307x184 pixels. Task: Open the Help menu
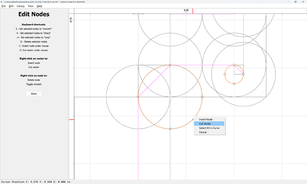click(39, 6)
